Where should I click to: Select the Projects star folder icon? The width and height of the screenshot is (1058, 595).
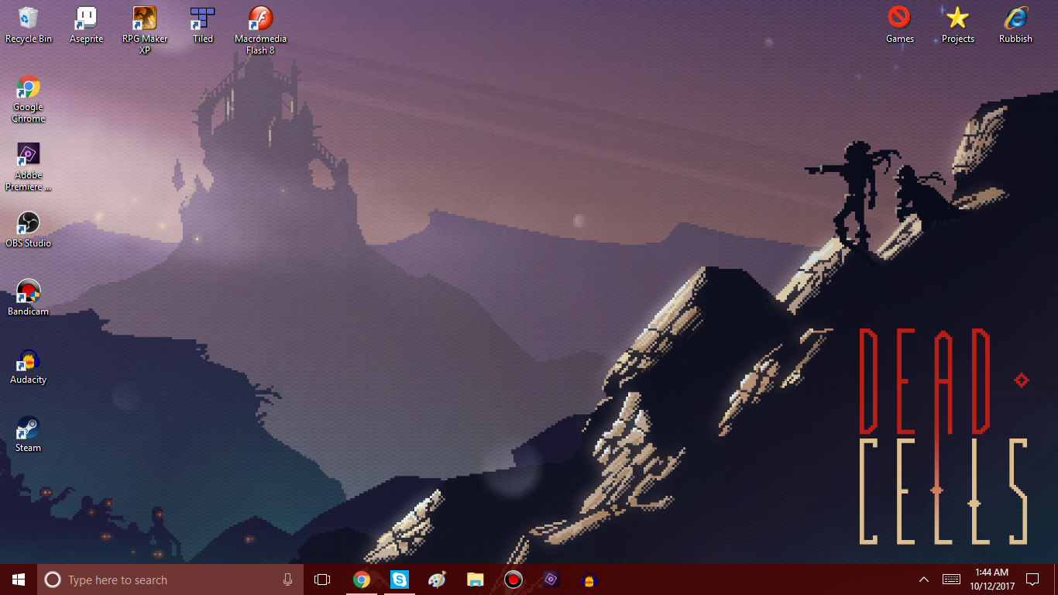(958, 19)
